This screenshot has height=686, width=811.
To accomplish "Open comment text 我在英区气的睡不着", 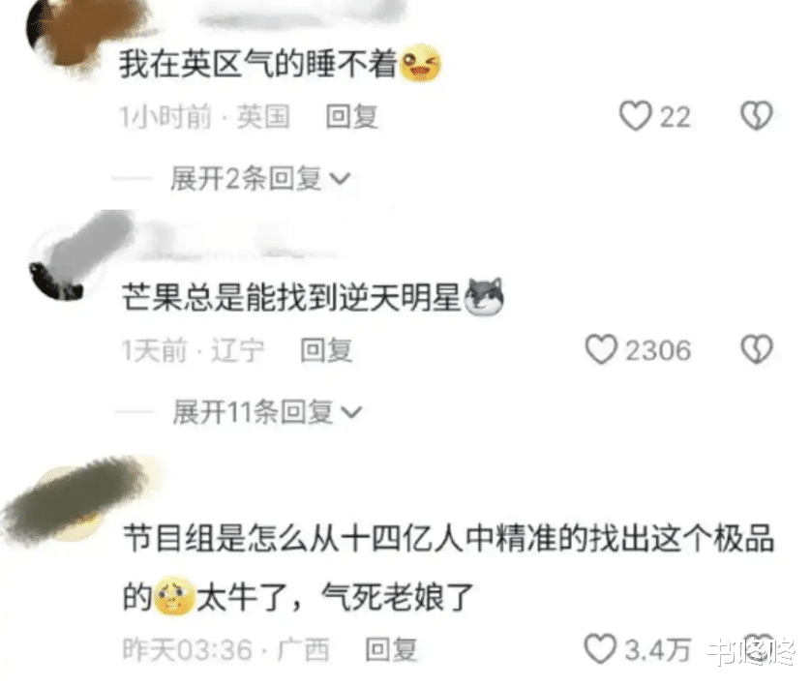I will [257, 64].
